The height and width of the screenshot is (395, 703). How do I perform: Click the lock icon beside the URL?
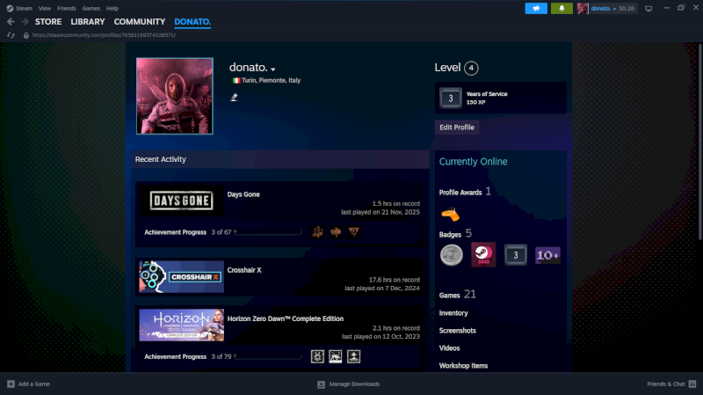[x=26, y=35]
